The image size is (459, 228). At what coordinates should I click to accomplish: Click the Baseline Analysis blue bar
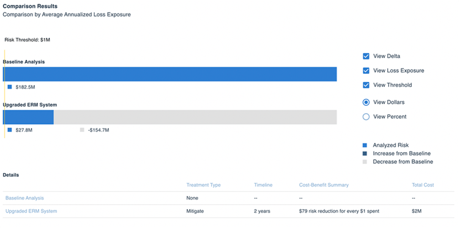(170, 74)
